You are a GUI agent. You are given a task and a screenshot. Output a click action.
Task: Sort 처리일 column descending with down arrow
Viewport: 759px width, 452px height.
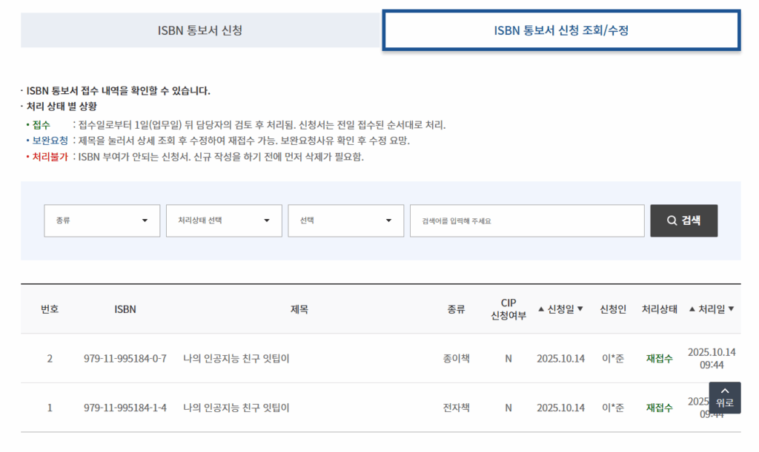[x=732, y=309]
